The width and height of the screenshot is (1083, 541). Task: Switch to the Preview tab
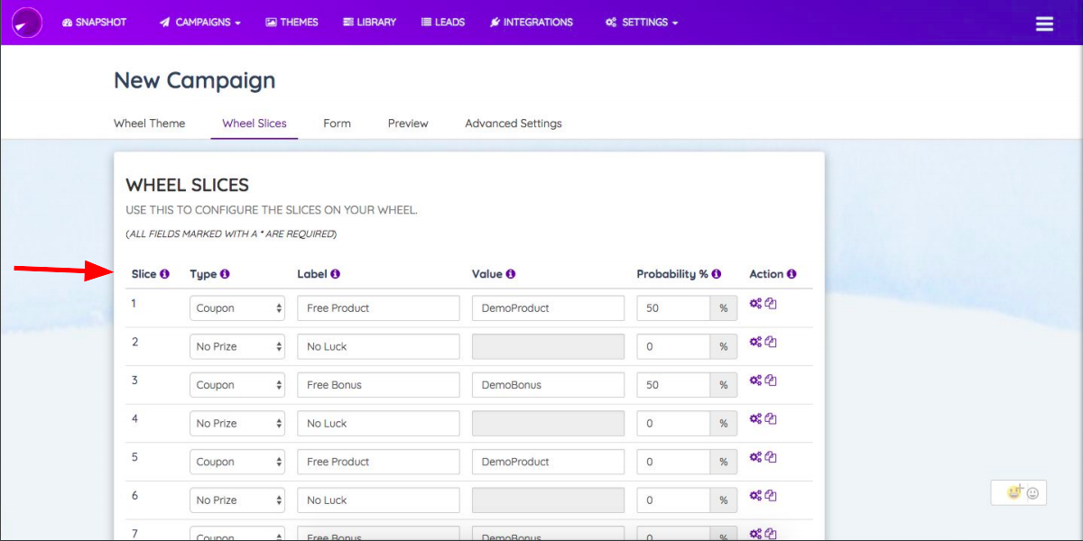pyautogui.click(x=408, y=124)
